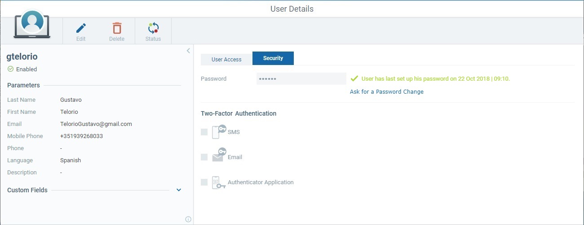Click the User Details title
This screenshot has width=584, height=225.
[x=292, y=9]
